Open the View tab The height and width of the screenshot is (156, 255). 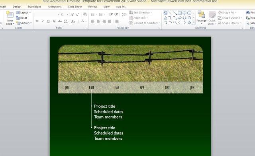coord(106,7)
